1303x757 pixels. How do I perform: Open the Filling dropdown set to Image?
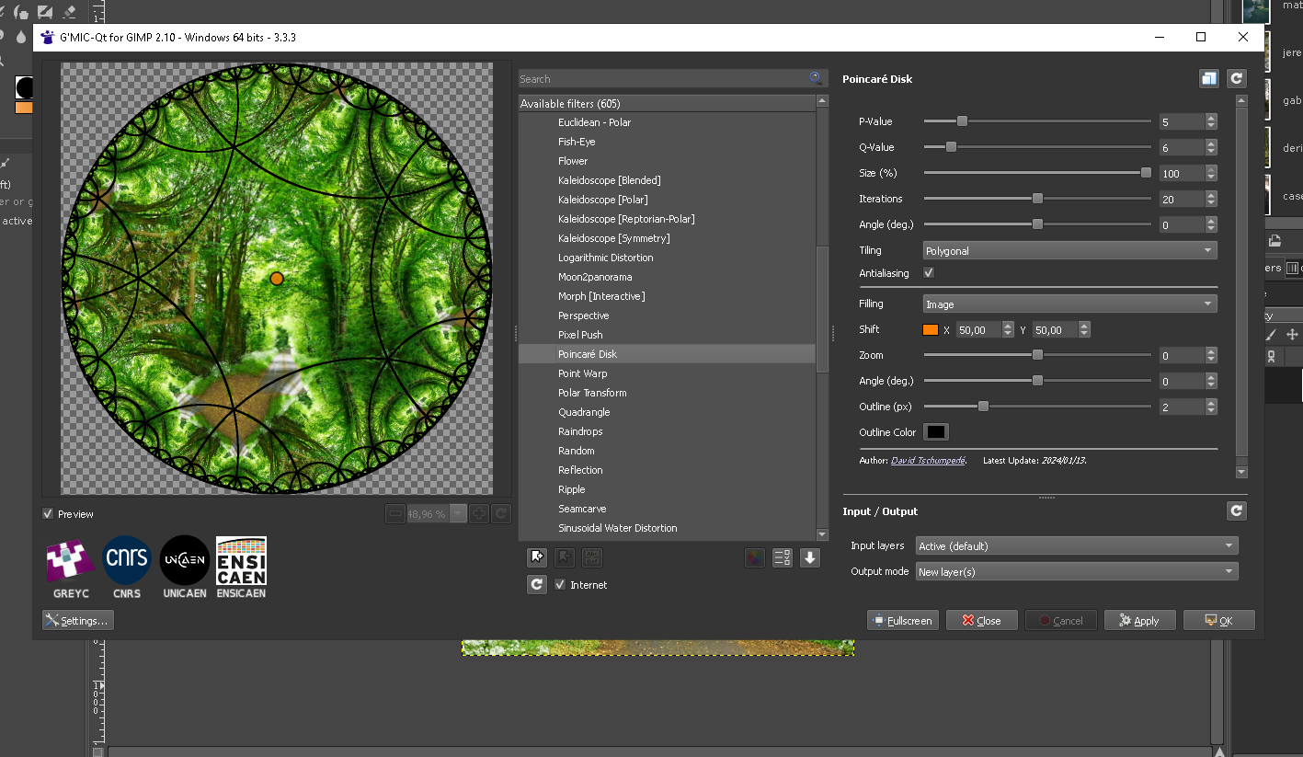[1069, 304]
